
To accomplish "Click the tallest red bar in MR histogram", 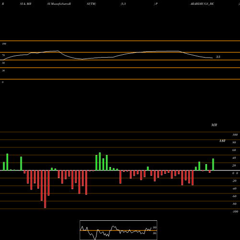I will [x=45, y=189].
